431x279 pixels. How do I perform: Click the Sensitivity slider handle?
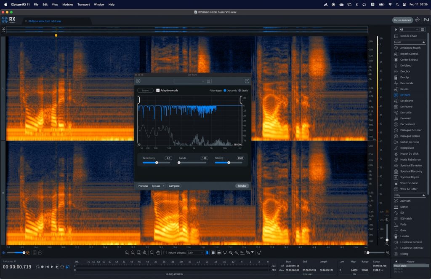coord(157,162)
